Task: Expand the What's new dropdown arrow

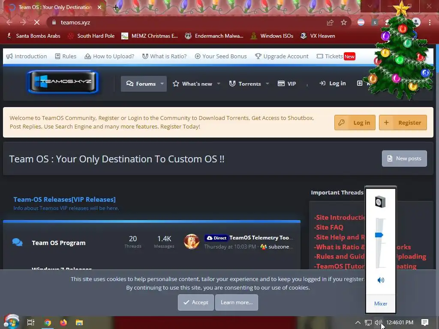Action: click(x=219, y=84)
